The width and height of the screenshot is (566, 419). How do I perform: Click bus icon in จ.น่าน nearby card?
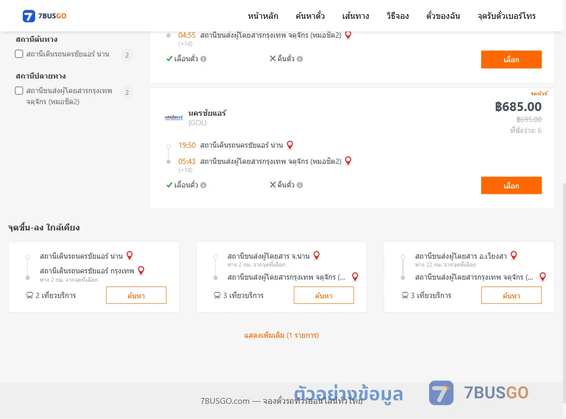point(217,295)
